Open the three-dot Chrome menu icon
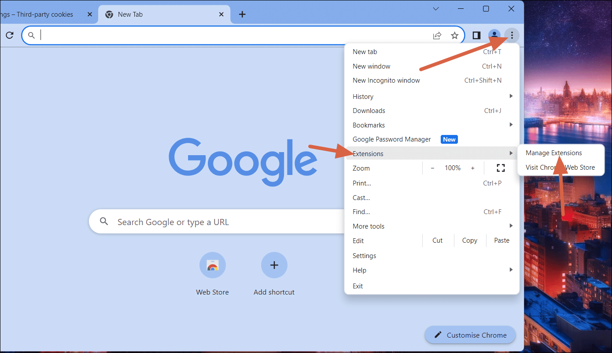Screen dimensions: 612x353 (511, 35)
